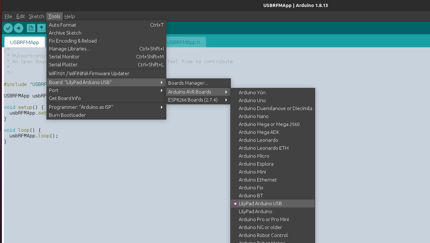Screen dimensions: 430x243
Task: Open the Sketch menu
Action: coord(37,16)
